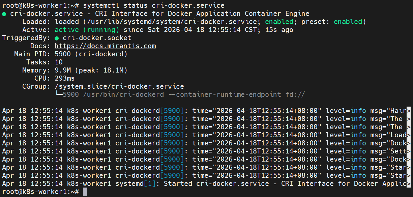Click the terminal cursor at the bottom prompt
Viewport: 413px width, 197px height.
coord(85,192)
